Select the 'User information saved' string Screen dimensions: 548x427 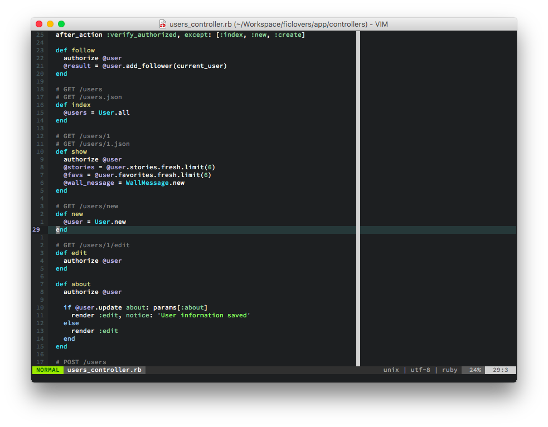click(x=205, y=315)
